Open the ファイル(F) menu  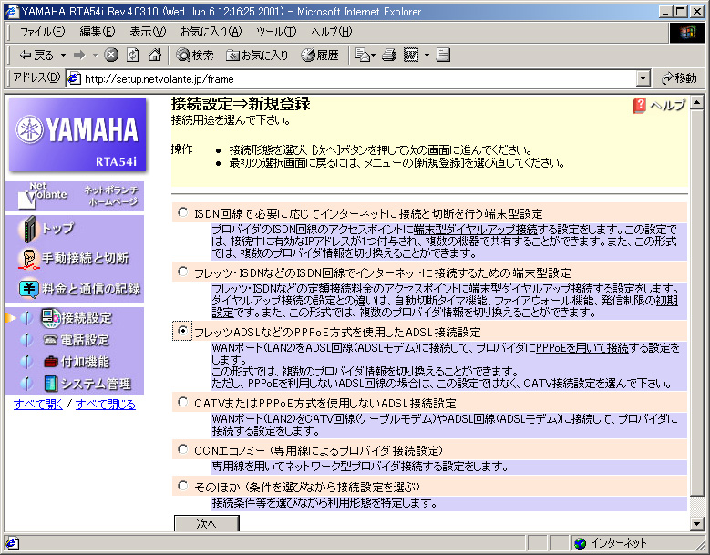point(41,32)
